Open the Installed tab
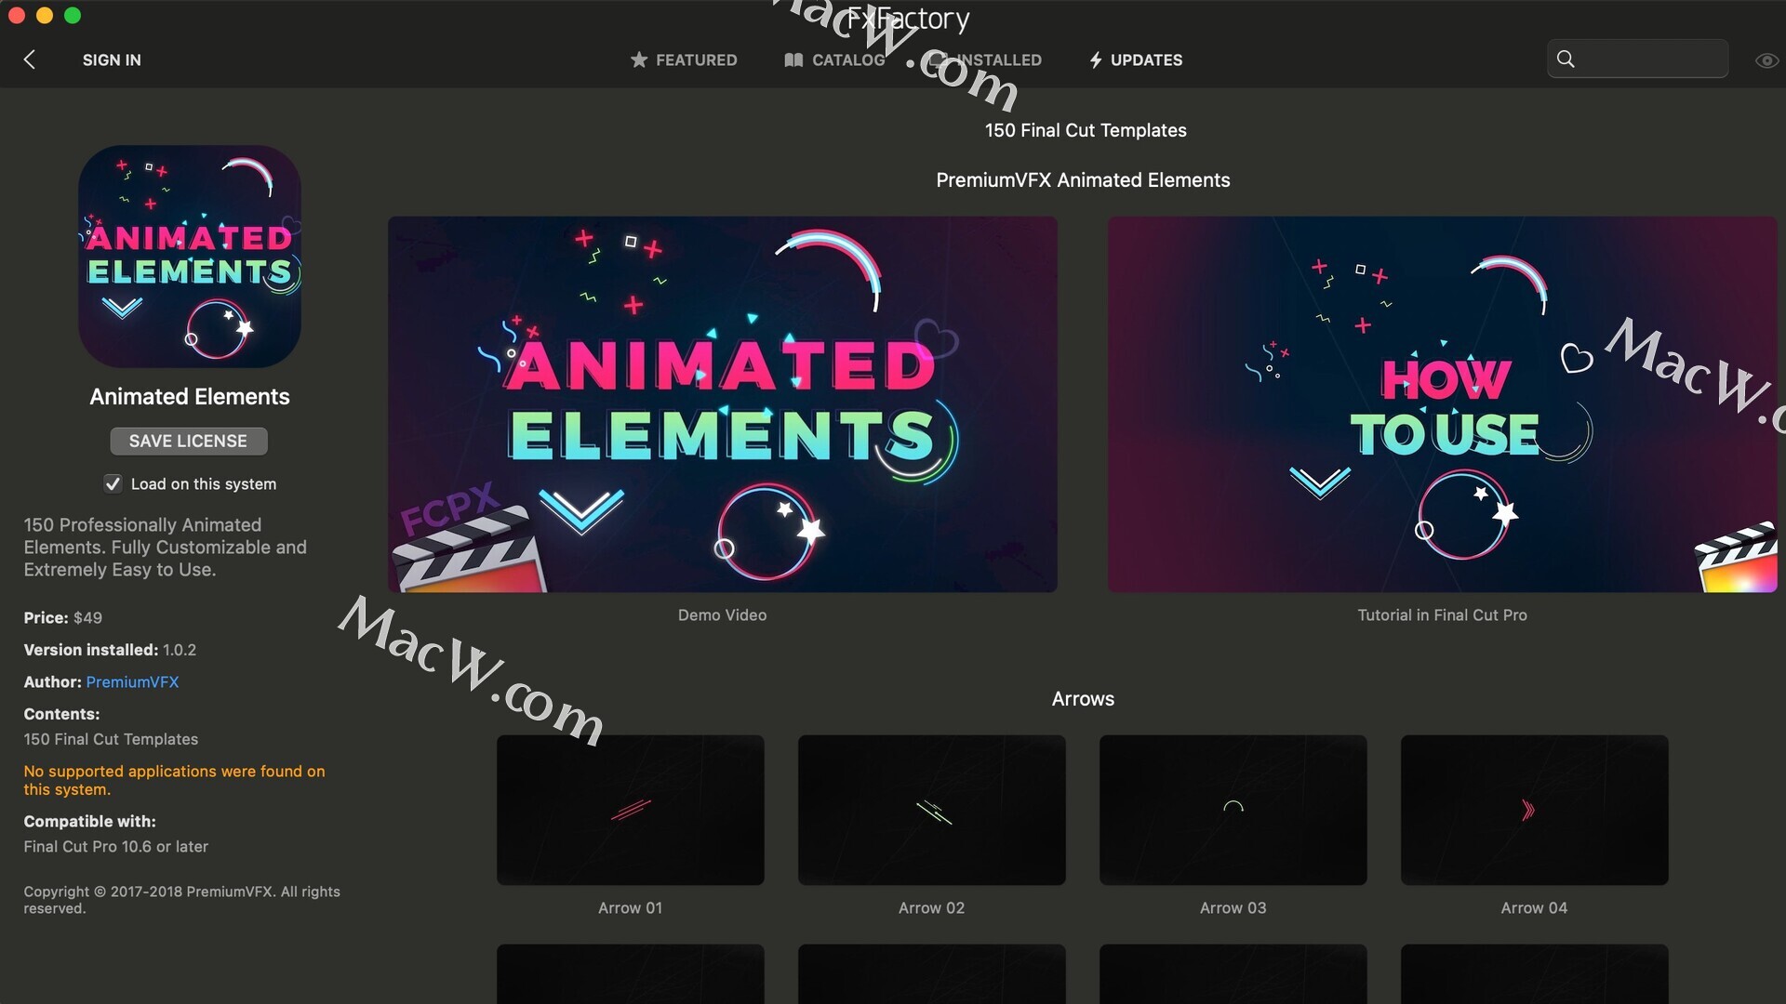This screenshot has width=1786, height=1004. (x=986, y=59)
